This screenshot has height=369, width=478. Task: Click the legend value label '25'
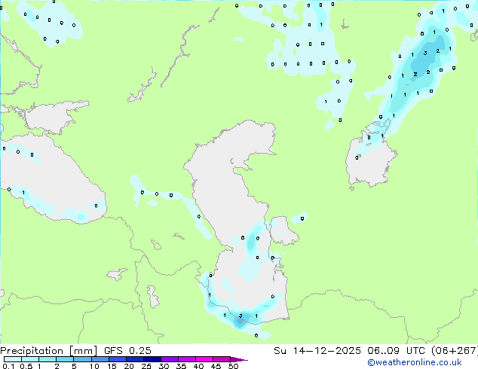point(146,366)
